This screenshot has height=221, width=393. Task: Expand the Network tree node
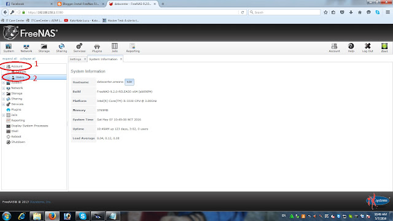click(4, 88)
